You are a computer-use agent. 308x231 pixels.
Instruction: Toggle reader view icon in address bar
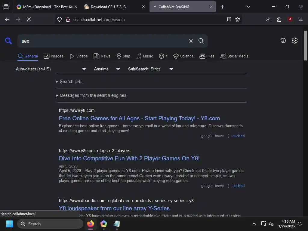coord(229,19)
